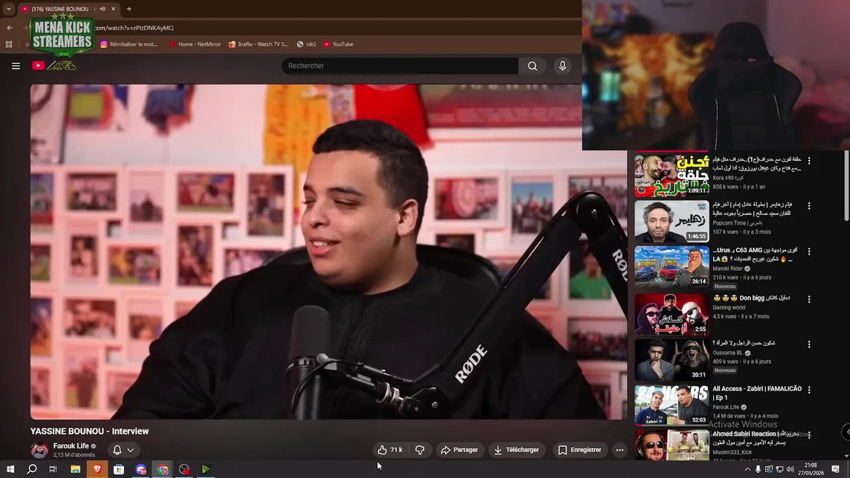Viewport: 850px width, 478px height.
Task: Dislike the video with the thumbs-down button
Action: (420, 450)
